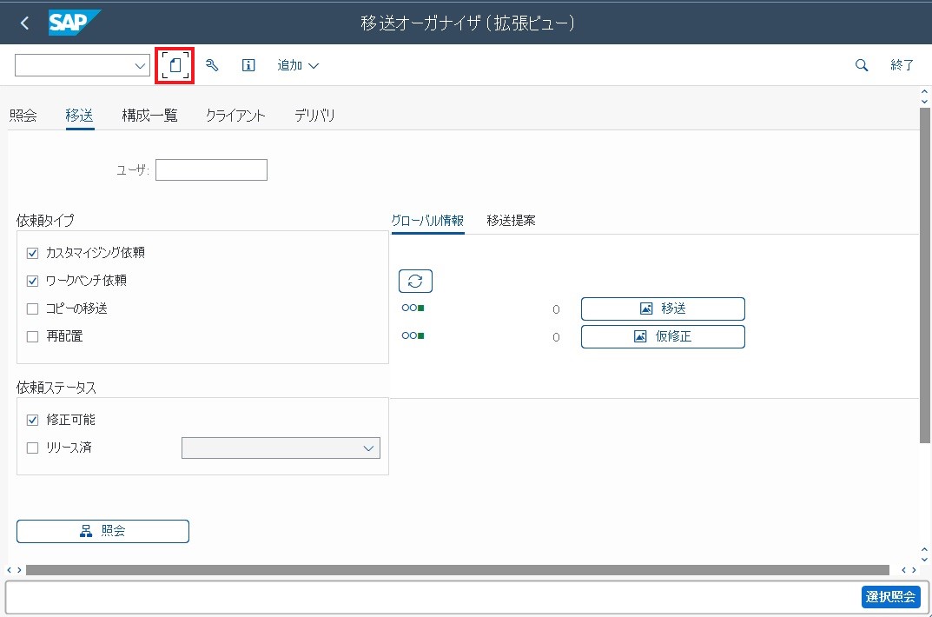Open the transaction command field dropdown
Image resolution: width=932 pixels, height=617 pixels.
coord(141,66)
